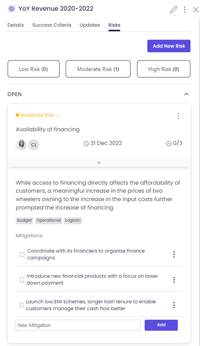Switch to the Success Criteria tab
This screenshot has height=346, width=200.
click(52, 25)
